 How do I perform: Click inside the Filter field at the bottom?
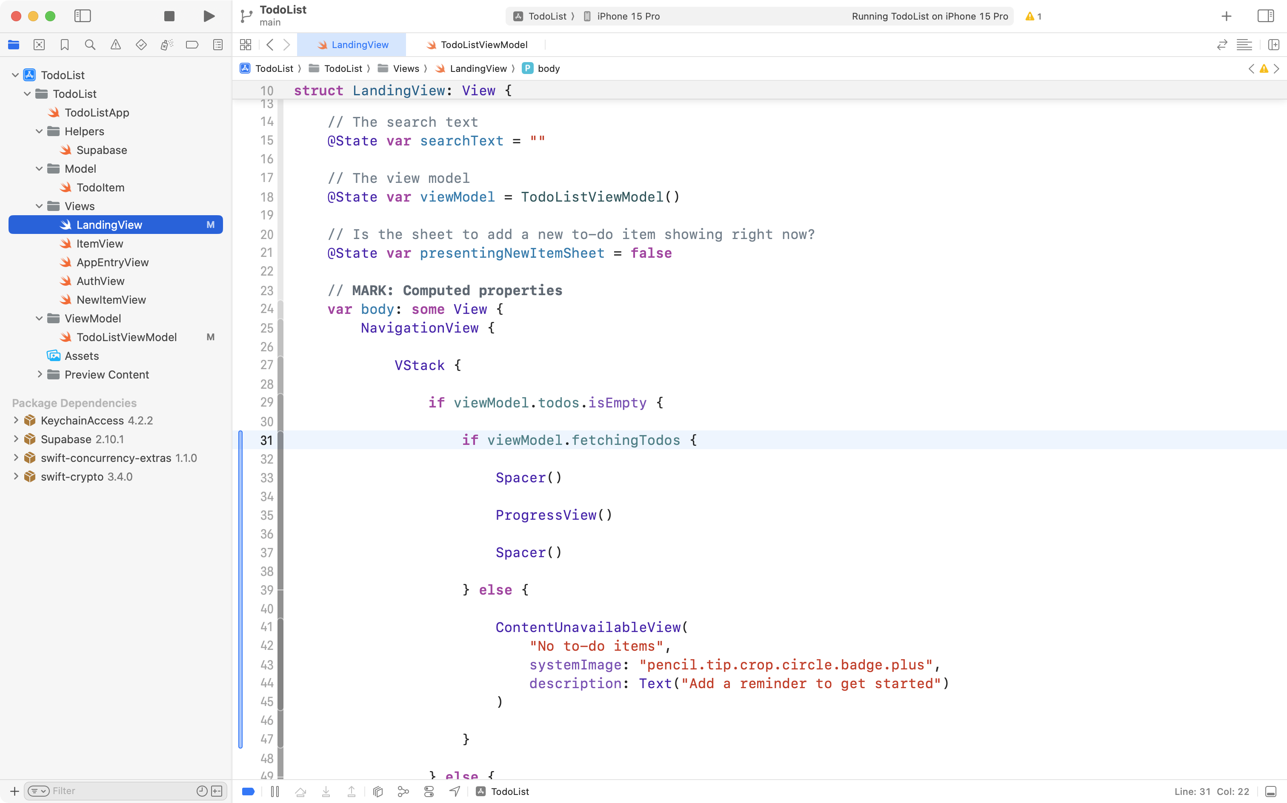coord(106,790)
